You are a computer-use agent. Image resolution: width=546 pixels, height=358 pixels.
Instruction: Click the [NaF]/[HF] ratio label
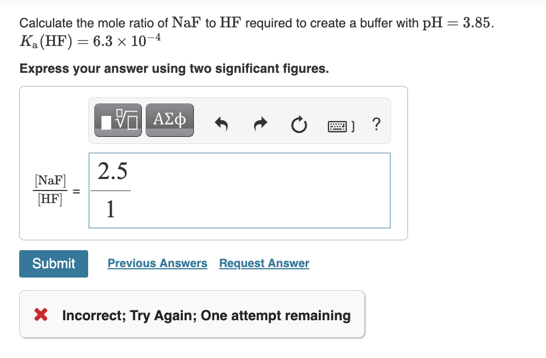[50, 189]
